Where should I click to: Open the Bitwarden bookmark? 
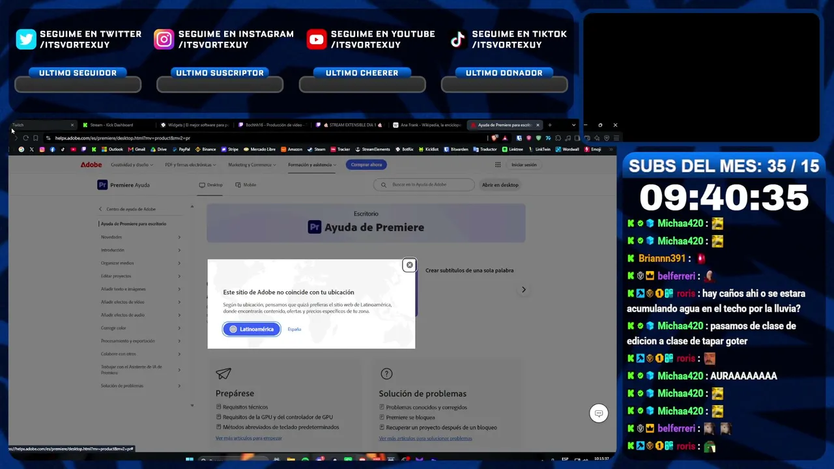click(x=456, y=149)
